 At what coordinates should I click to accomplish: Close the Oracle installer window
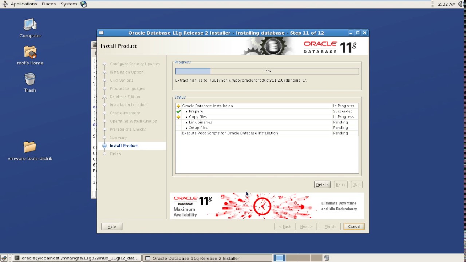(364, 33)
